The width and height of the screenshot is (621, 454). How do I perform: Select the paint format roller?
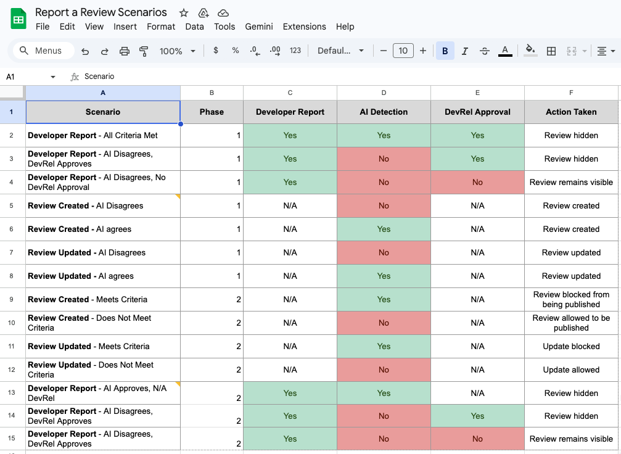tap(144, 51)
